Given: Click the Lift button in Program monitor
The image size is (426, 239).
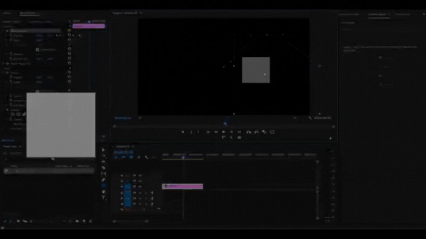Looking at the screenshot, I should pyautogui.click(x=249, y=132).
